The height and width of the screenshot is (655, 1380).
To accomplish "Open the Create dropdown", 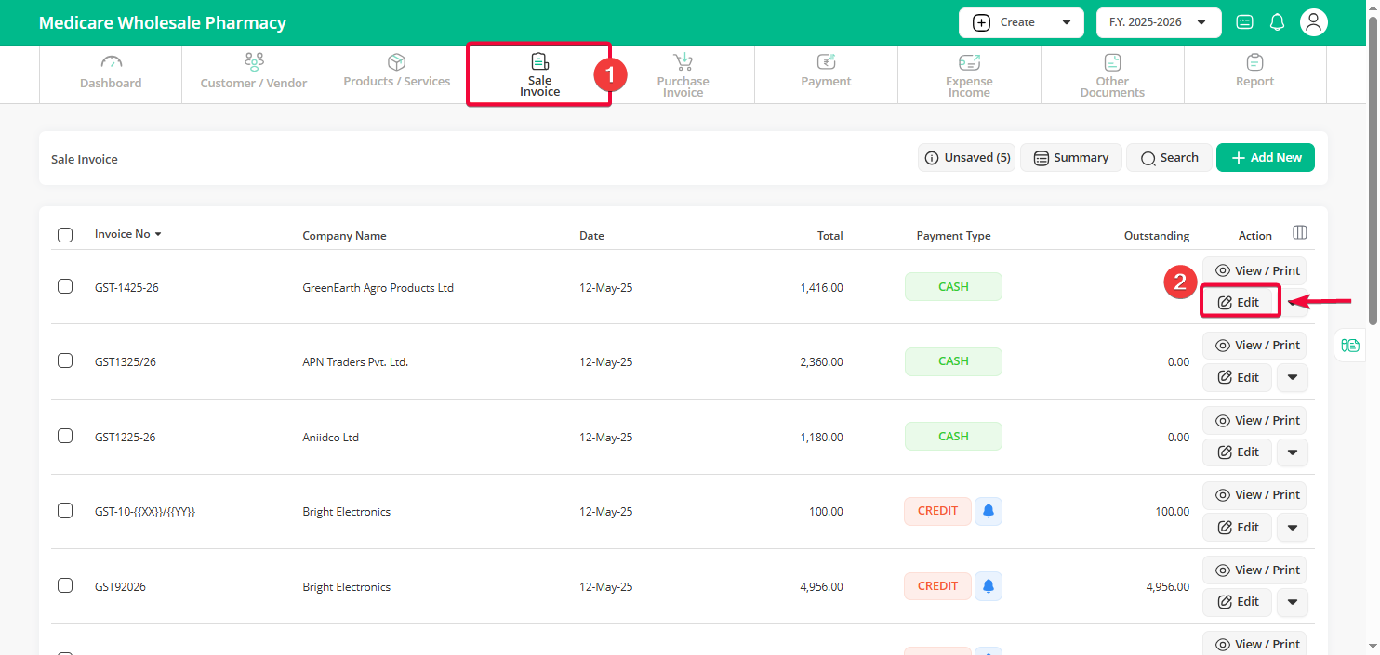I will 1021,22.
